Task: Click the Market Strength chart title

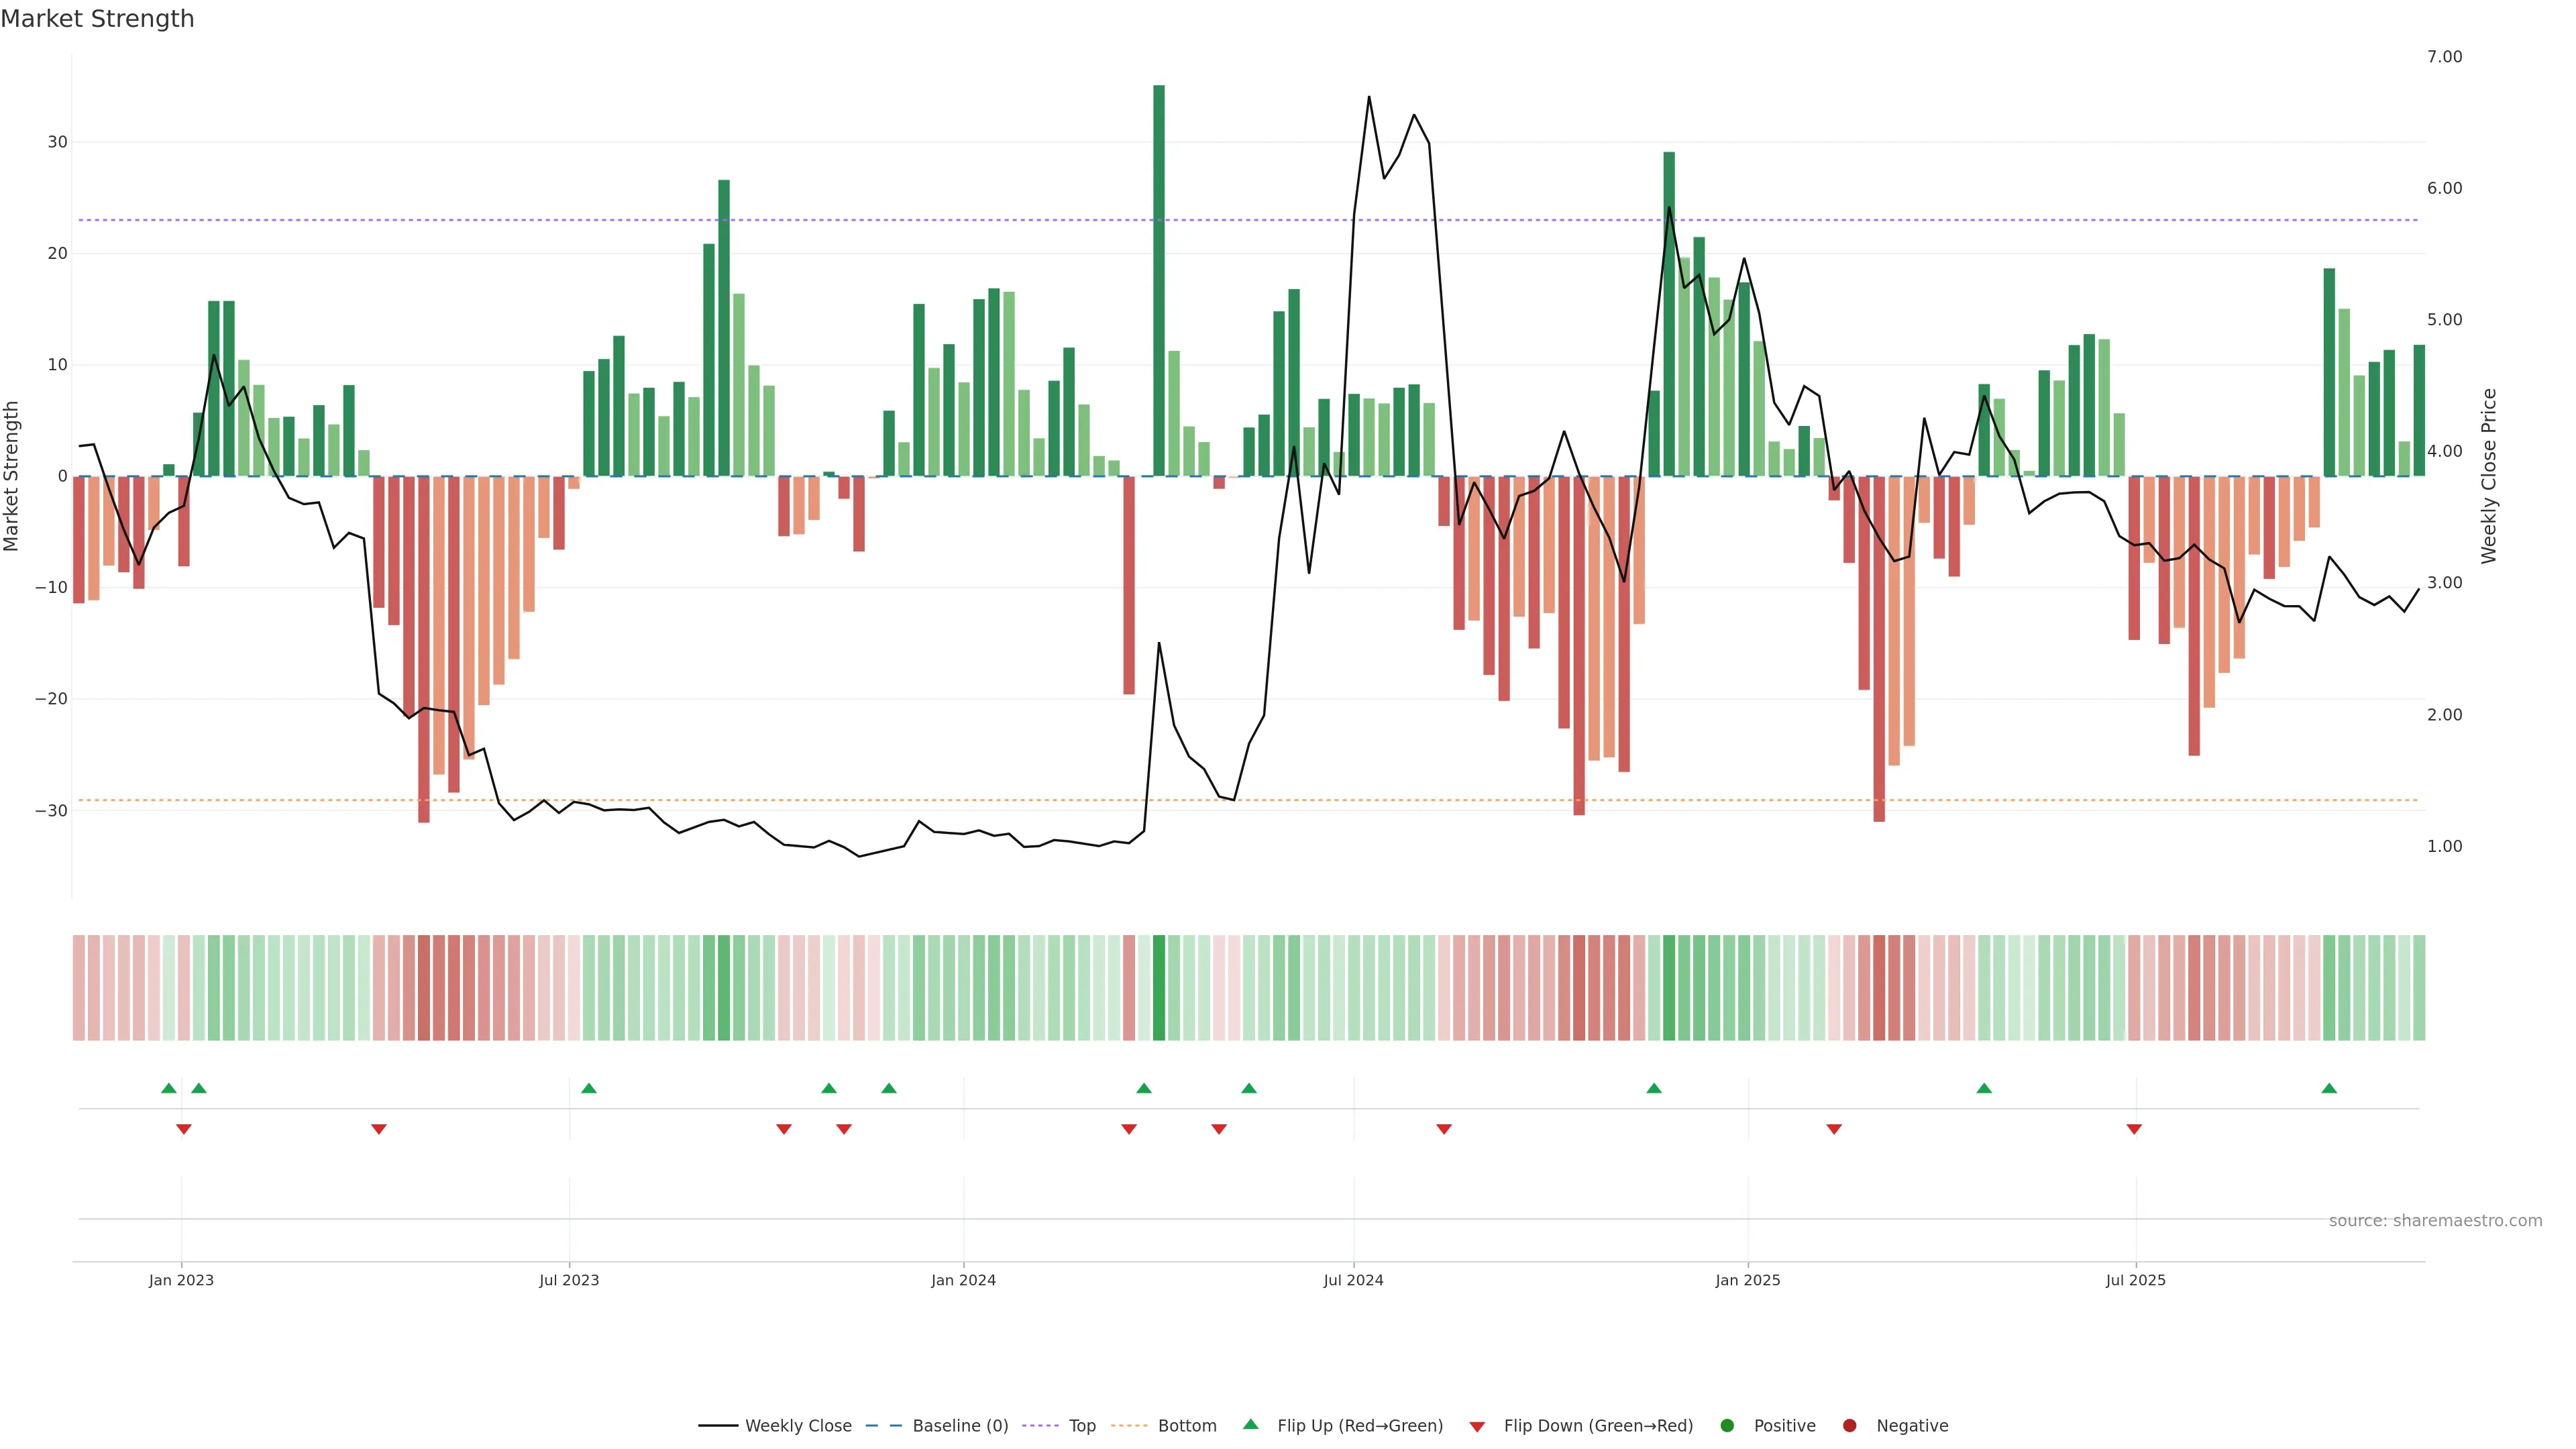Action: click(97, 19)
